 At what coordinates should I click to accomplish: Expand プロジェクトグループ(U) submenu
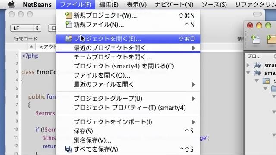(128, 99)
